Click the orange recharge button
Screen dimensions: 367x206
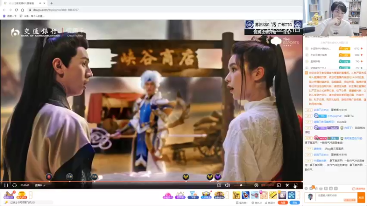283,203
